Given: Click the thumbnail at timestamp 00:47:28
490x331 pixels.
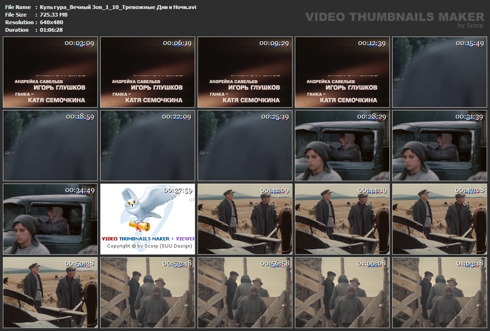Looking at the screenshot, I should (439, 219).
